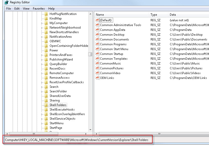The width and height of the screenshot is (209, 147).
Task: Click string icon of Common Templates
Action: (x=97, y=58)
